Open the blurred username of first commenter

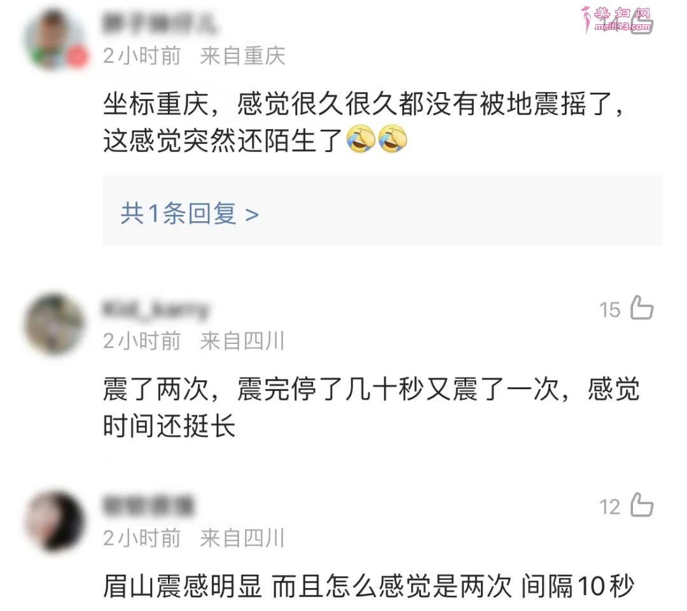(160, 23)
